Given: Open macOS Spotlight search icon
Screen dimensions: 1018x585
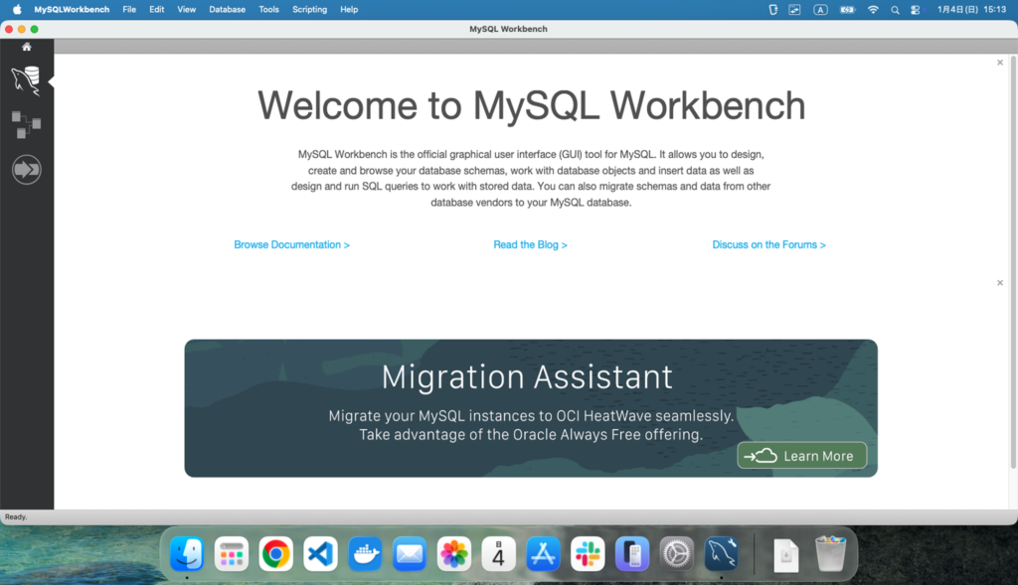Looking at the screenshot, I should pos(895,9).
